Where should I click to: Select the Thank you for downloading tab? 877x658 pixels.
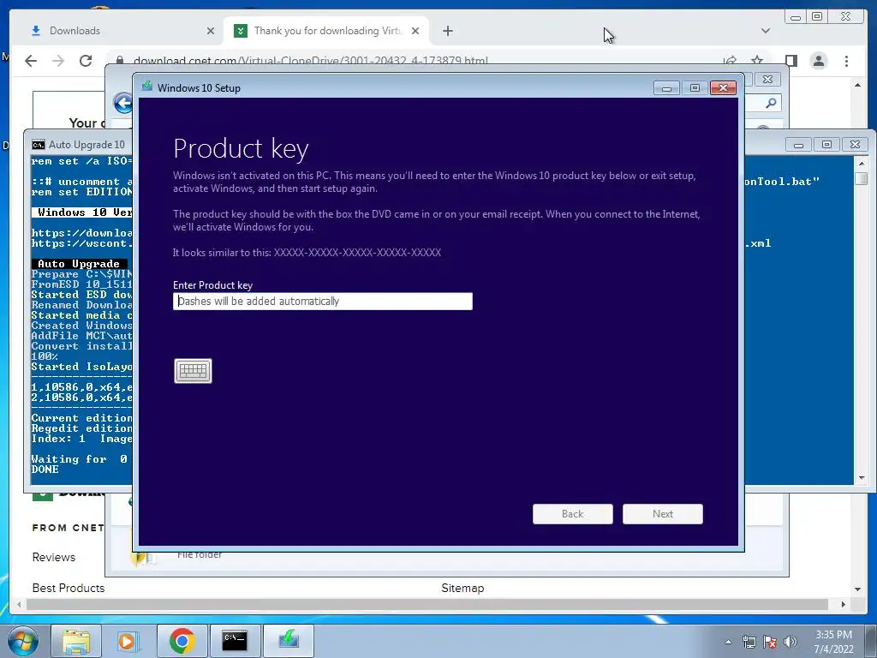(x=326, y=31)
